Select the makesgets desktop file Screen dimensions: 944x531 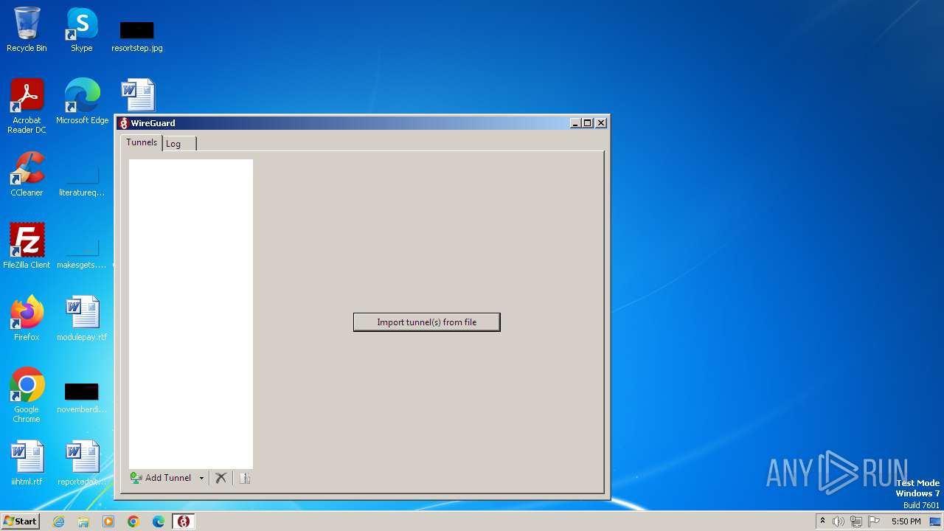(x=82, y=253)
